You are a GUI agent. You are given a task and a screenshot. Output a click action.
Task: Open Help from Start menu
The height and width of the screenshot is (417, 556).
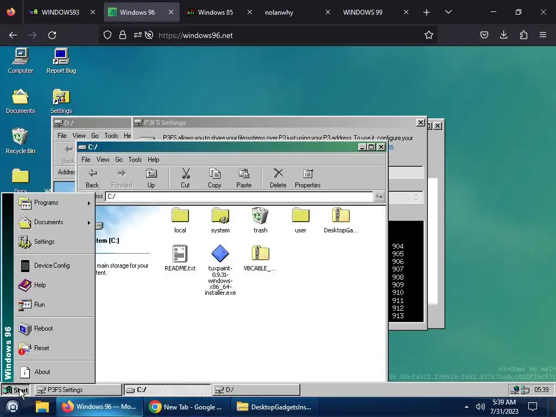(x=54, y=285)
